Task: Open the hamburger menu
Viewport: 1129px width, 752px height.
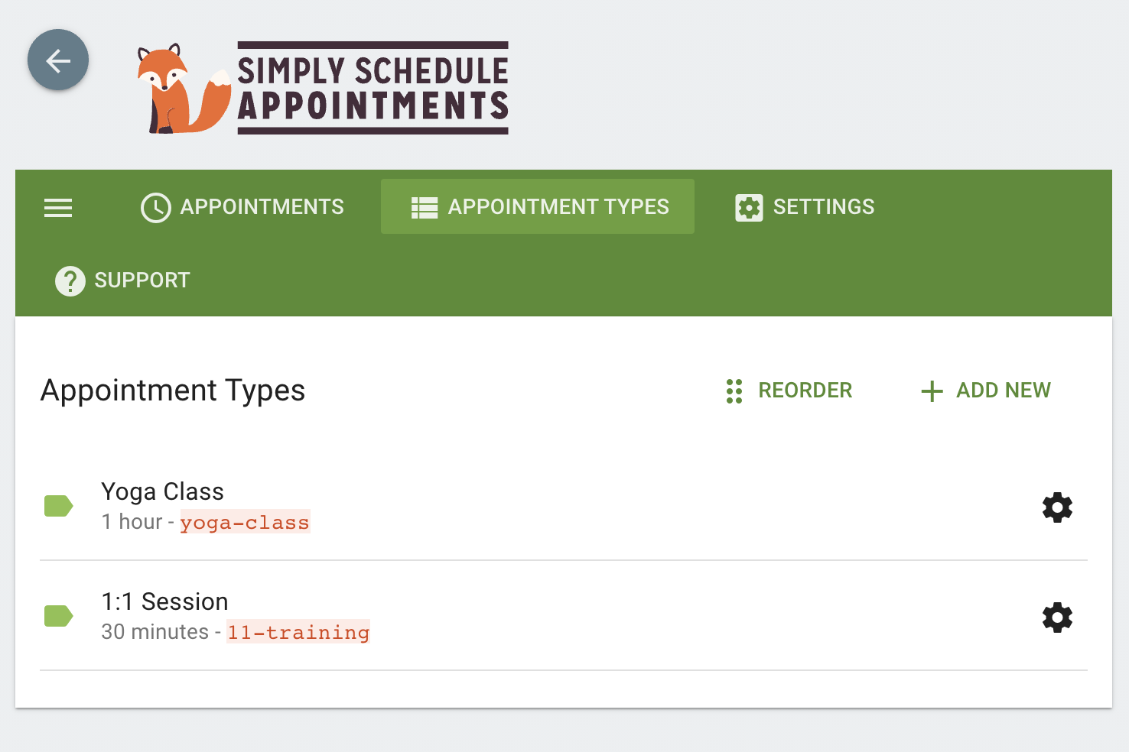Action: click(x=58, y=207)
